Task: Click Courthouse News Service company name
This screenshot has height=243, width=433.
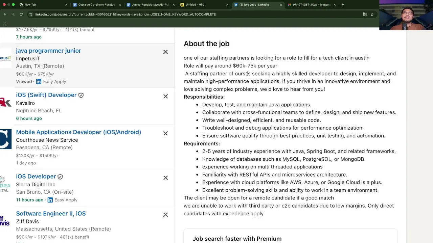Action: click(47, 140)
